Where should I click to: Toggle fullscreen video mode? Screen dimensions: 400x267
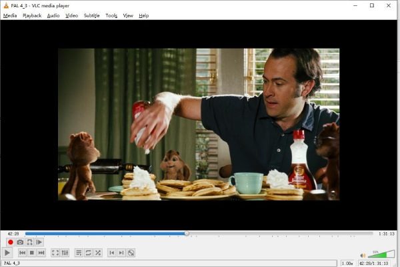coord(55,253)
